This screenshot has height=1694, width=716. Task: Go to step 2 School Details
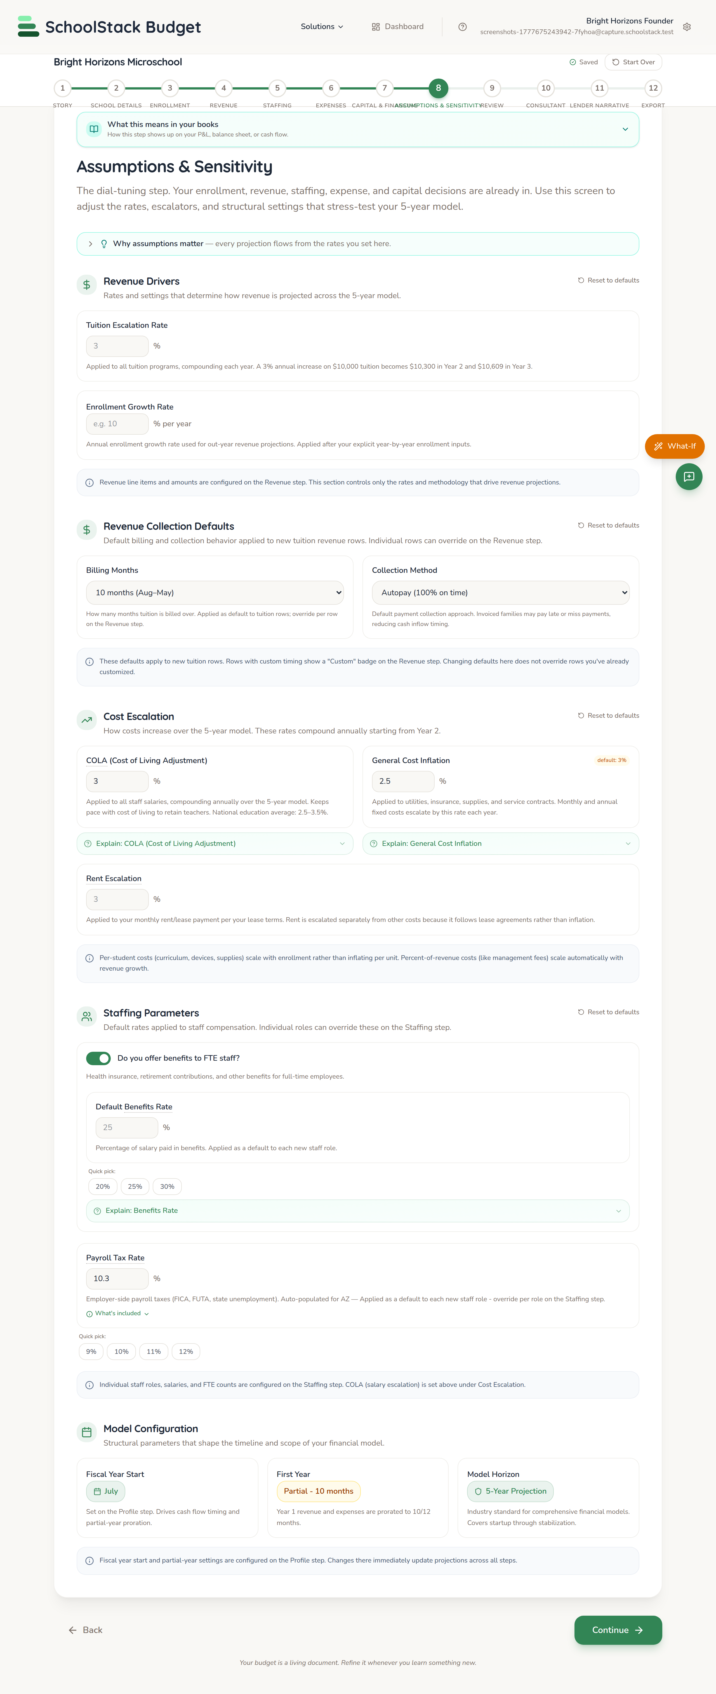click(116, 88)
